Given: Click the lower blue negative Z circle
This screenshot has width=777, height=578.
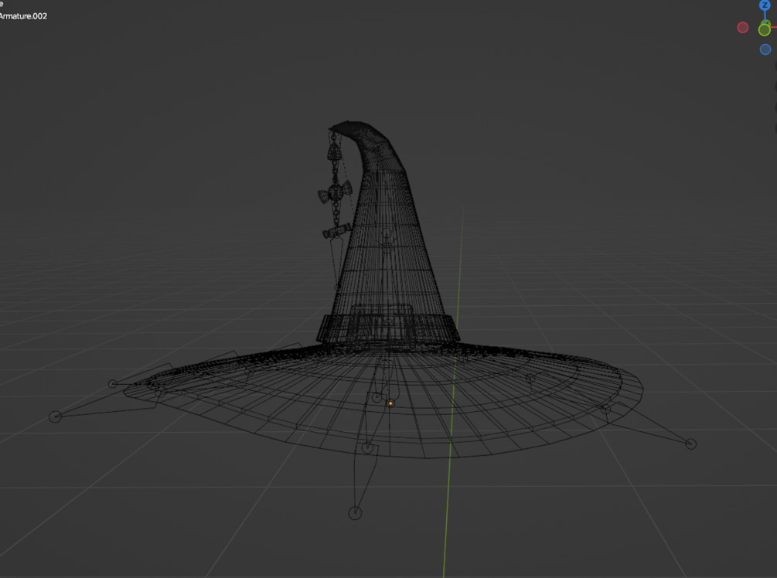Looking at the screenshot, I should tap(765, 49).
